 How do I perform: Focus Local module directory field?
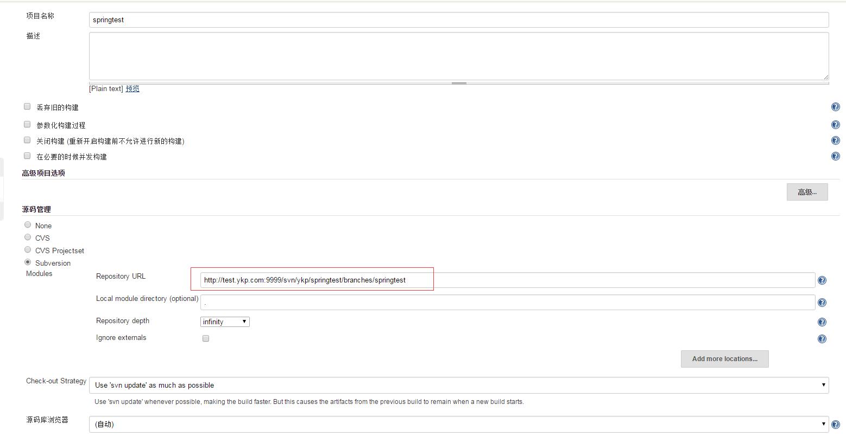point(508,302)
